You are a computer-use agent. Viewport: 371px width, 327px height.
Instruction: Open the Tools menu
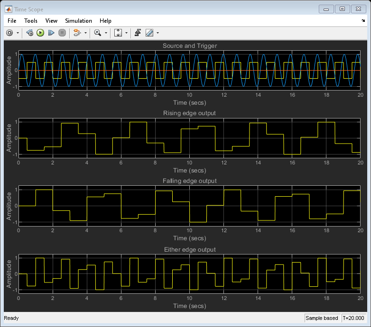[31, 21]
